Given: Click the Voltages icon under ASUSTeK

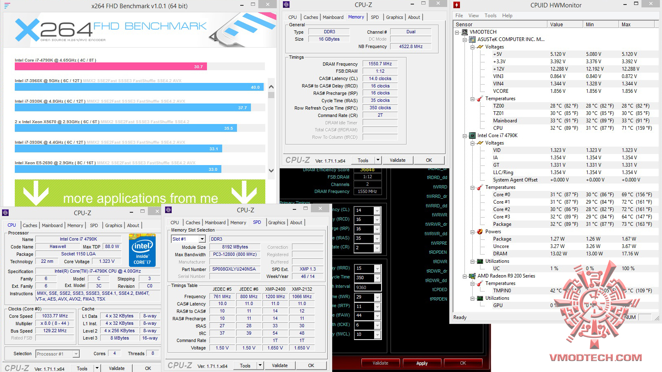Looking at the screenshot, I should tap(480, 47).
